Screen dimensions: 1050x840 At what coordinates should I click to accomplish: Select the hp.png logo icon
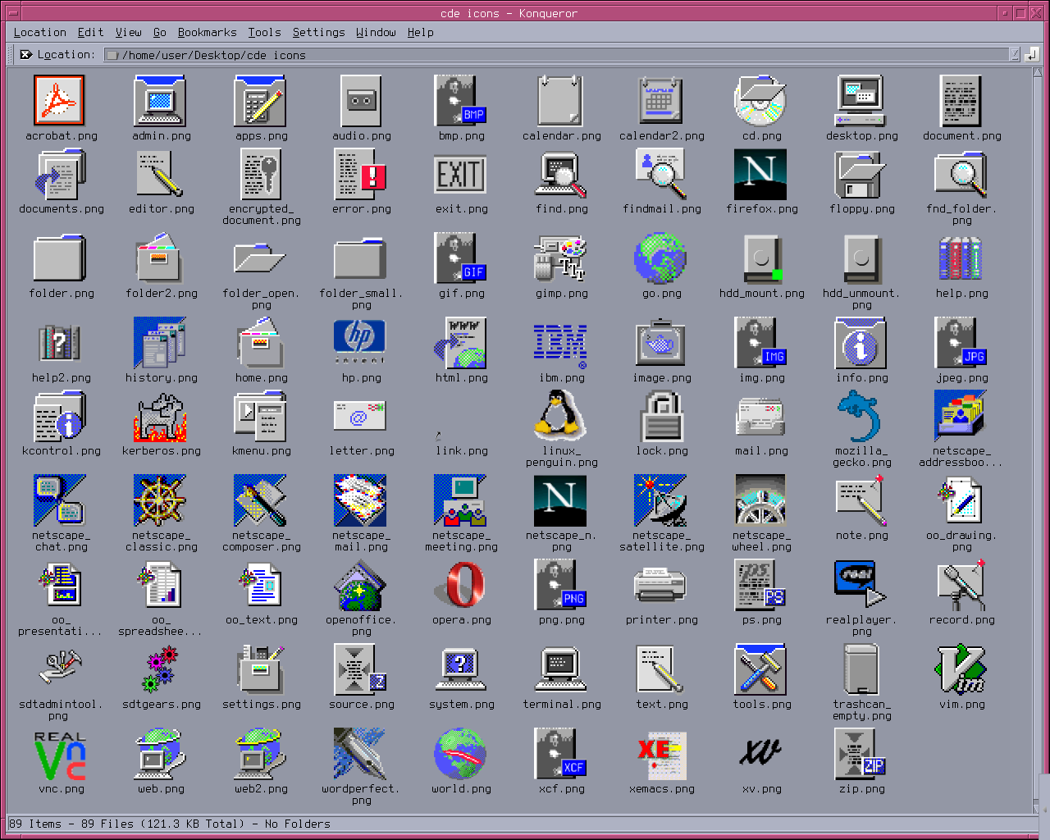360,343
